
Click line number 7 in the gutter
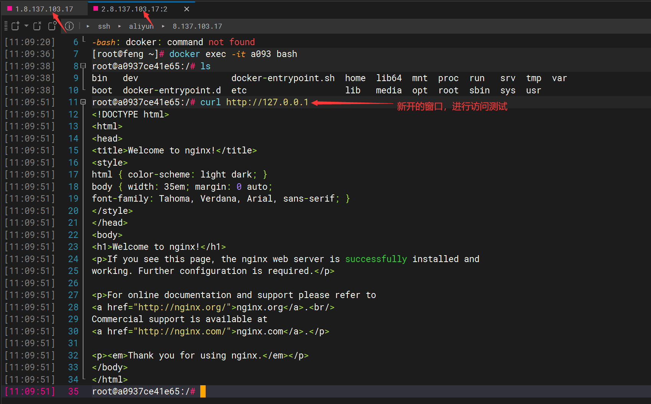76,54
